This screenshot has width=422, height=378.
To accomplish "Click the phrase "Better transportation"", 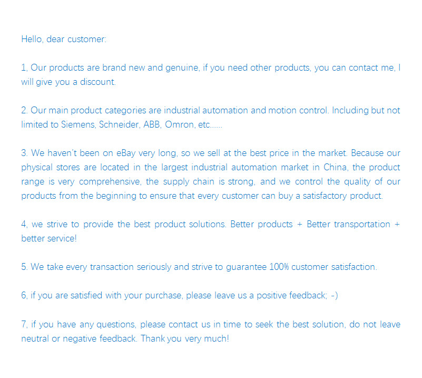I will 348,224.
